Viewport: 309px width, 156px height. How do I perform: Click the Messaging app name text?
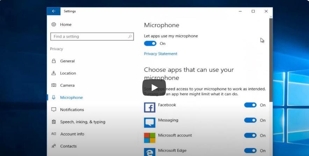point(168,120)
